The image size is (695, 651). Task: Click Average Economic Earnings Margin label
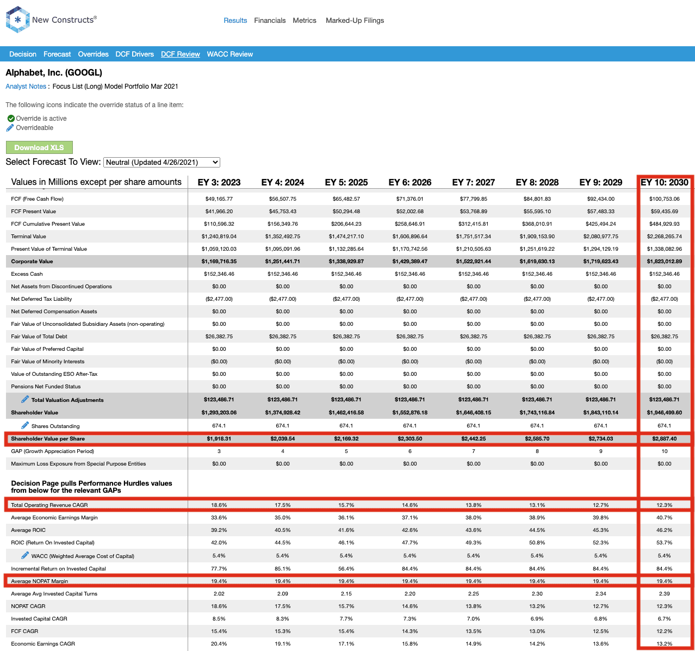[x=54, y=518]
